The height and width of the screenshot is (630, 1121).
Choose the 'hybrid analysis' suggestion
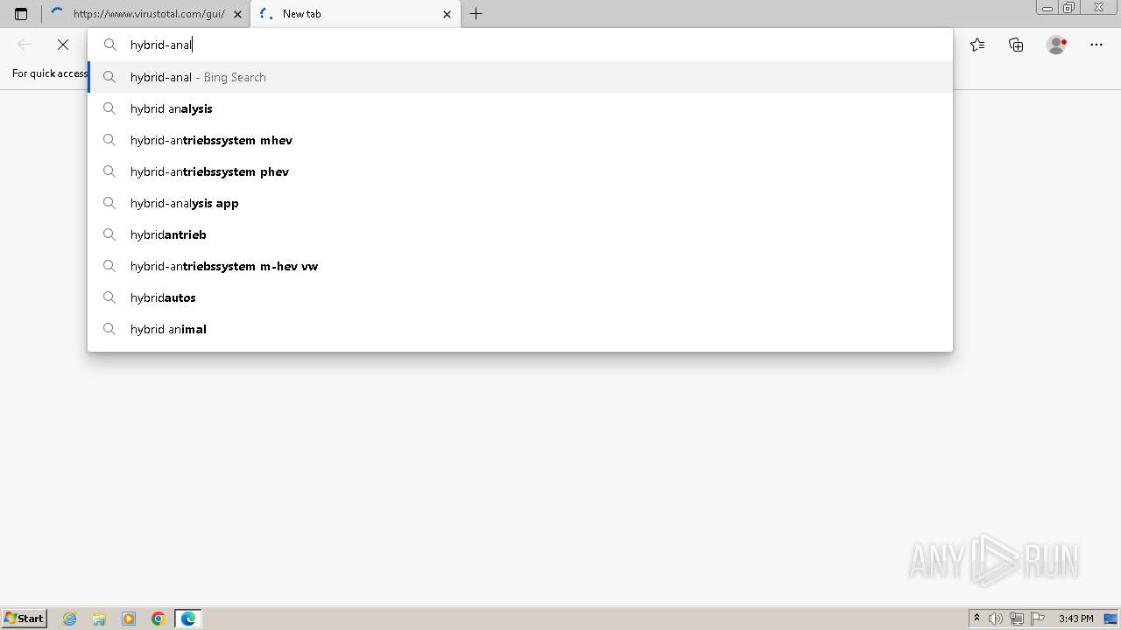click(520, 108)
